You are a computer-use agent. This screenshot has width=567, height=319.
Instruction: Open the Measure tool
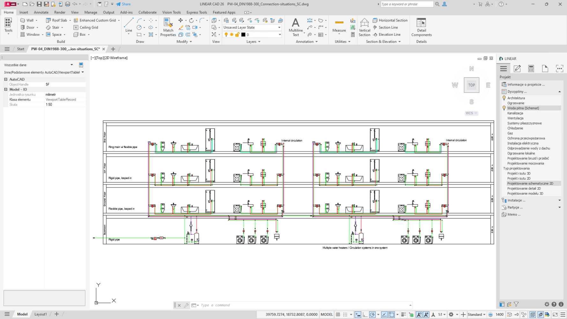pos(339,26)
